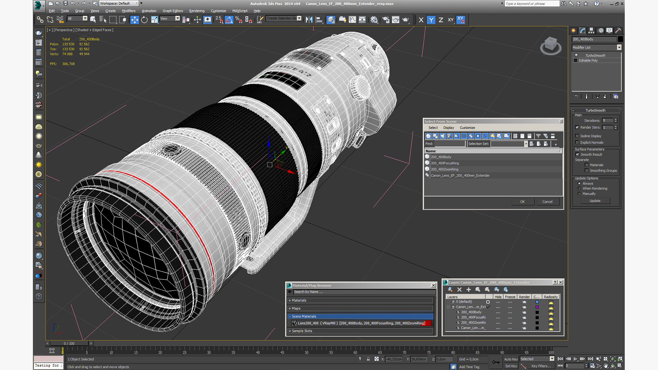The width and height of the screenshot is (658, 370).
Task: Select the Link tool in the main toolbar
Action: (x=40, y=20)
